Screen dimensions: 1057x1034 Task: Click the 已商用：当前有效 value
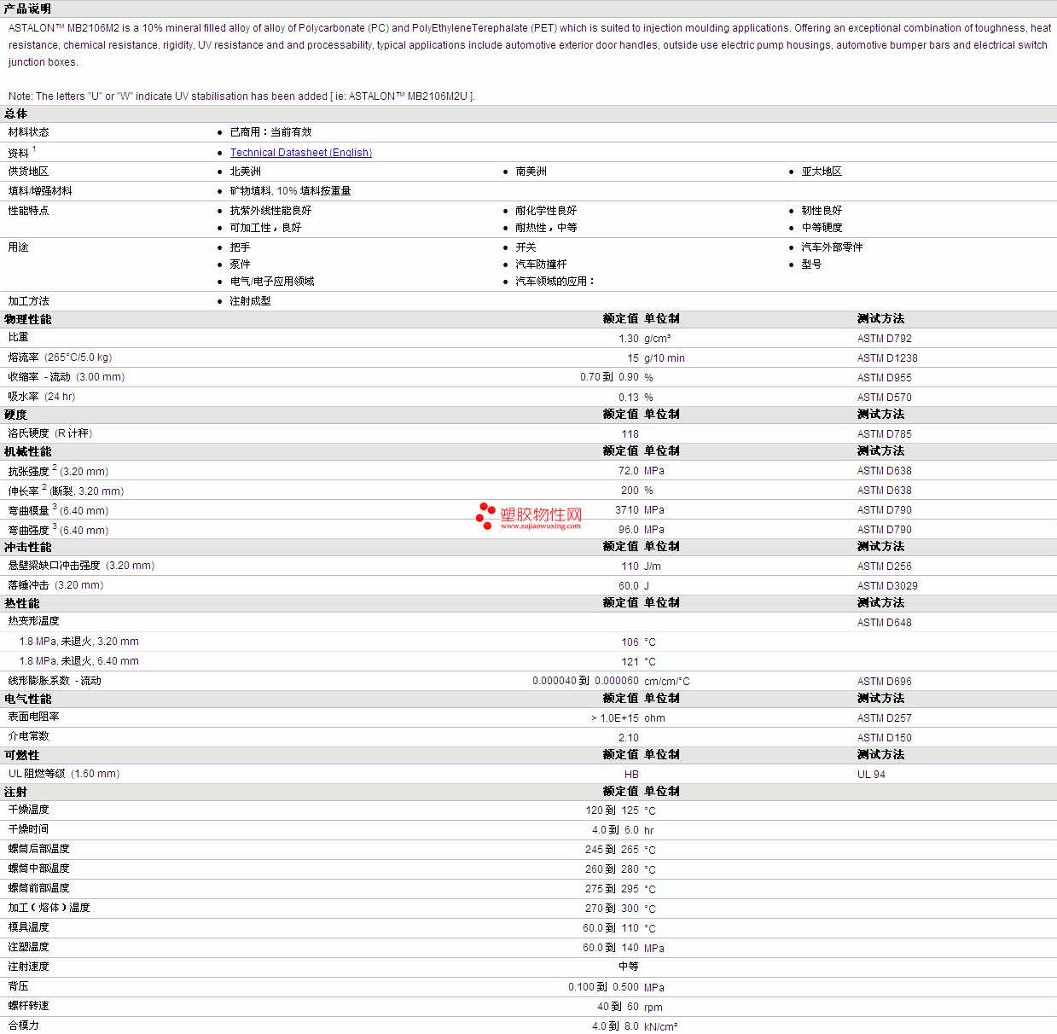[x=270, y=132]
